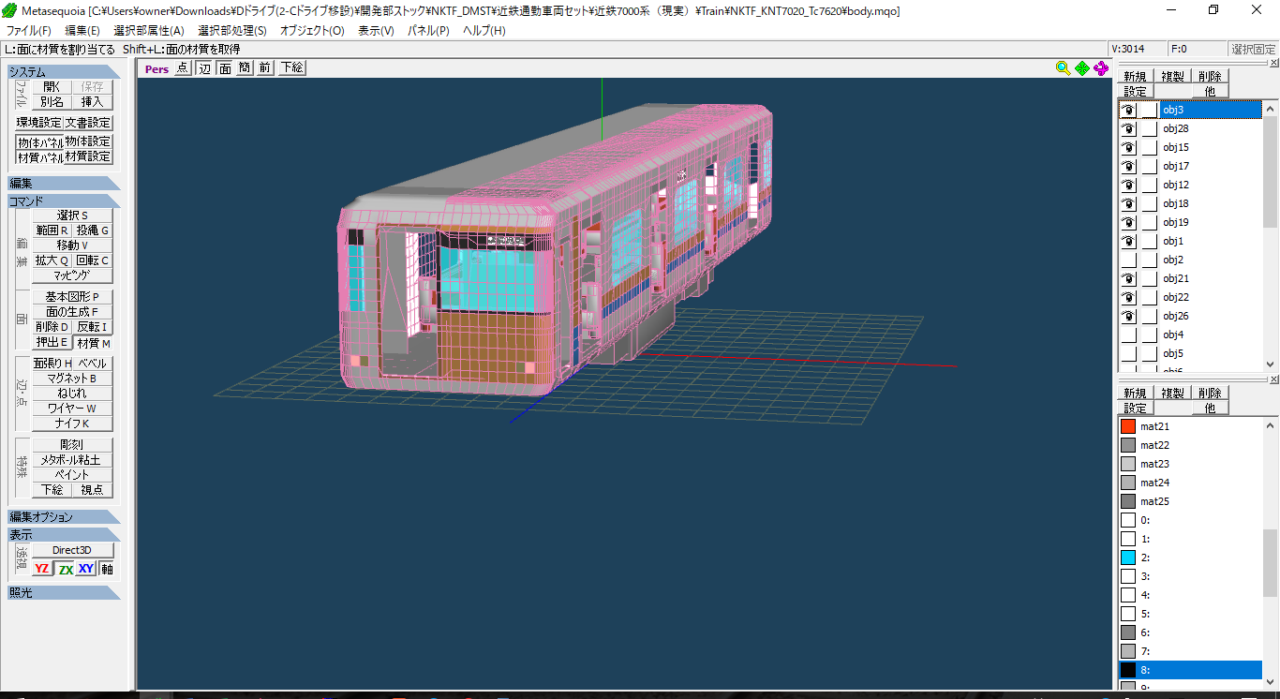Show the hidden obj4 object
The width and height of the screenshot is (1280, 699).
(x=1128, y=335)
